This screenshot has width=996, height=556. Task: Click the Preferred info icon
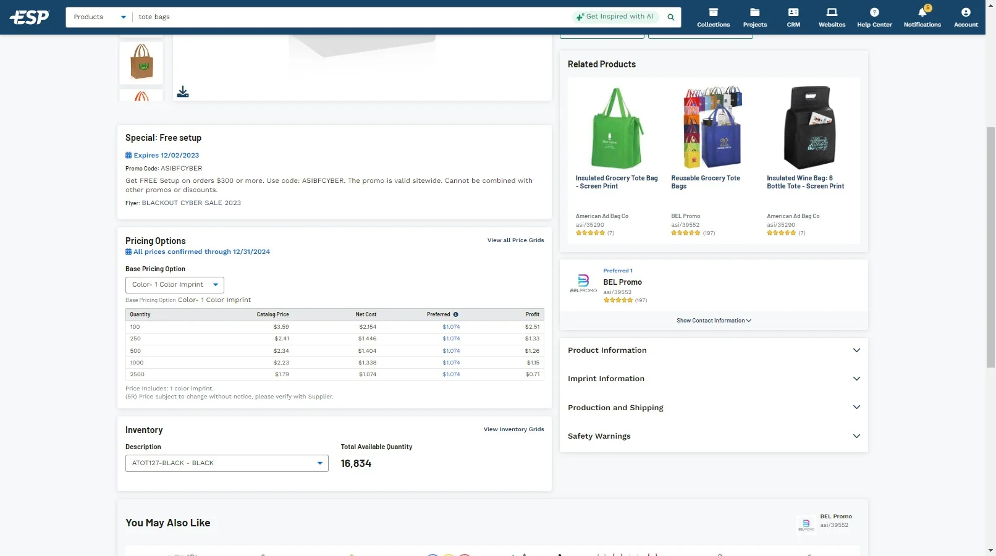click(x=455, y=314)
